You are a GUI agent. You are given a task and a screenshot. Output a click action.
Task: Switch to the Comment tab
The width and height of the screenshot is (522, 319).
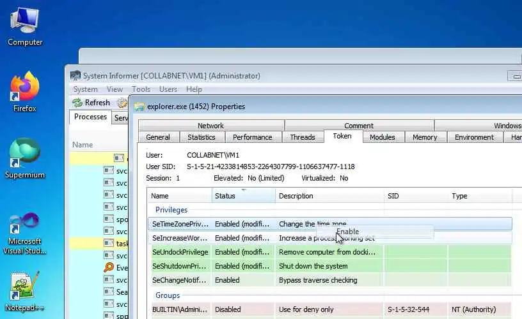click(359, 126)
